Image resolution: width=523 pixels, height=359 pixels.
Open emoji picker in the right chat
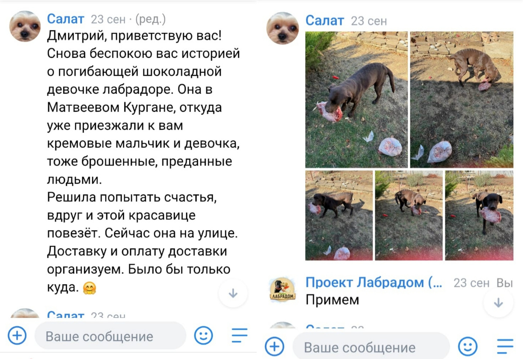point(468,347)
